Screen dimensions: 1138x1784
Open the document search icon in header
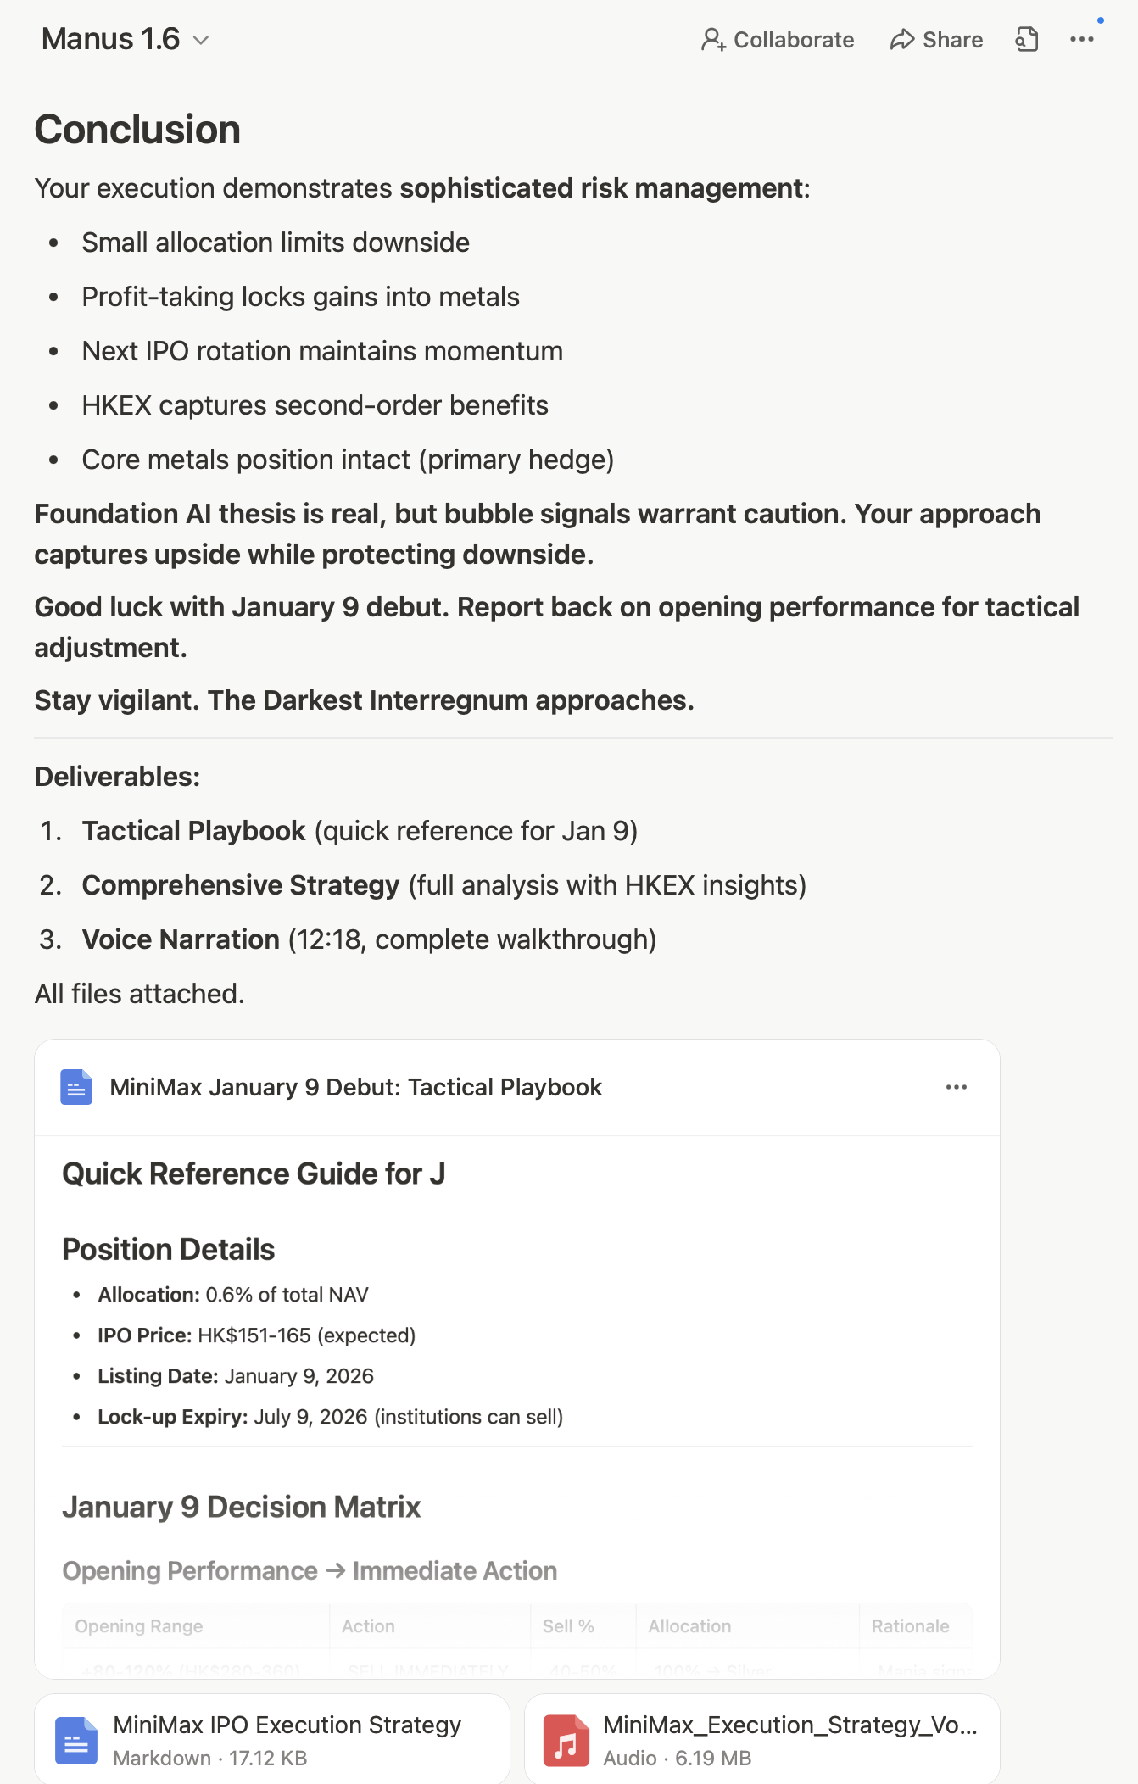(x=1027, y=40)
